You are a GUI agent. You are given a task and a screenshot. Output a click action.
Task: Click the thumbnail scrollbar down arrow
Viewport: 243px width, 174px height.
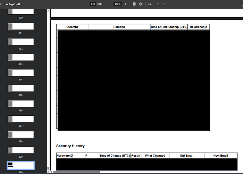click(x=48, y=172)
